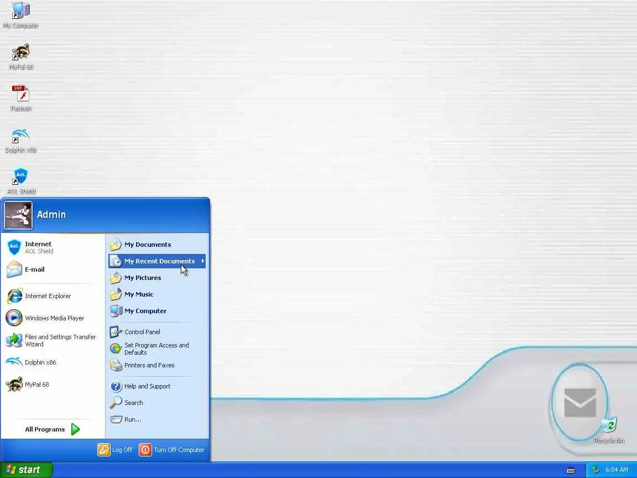
Task: Open My Computer from Start menu
Action: (157, 311)
